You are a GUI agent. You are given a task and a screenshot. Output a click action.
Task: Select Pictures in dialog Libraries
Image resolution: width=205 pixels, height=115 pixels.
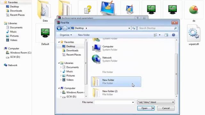pos(70,76)
